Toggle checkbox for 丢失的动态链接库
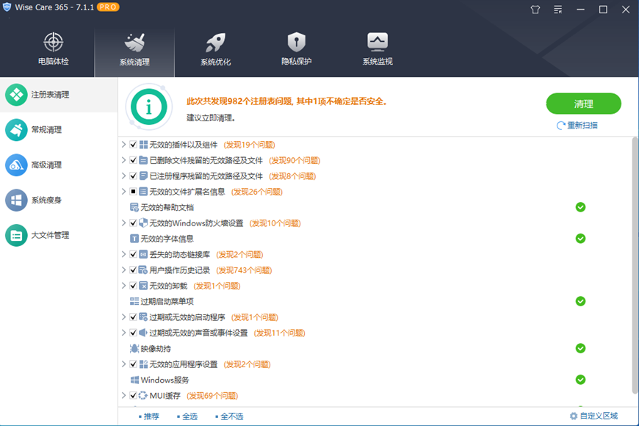This screenshot has width=639, height=426. (x=133, y=254)
